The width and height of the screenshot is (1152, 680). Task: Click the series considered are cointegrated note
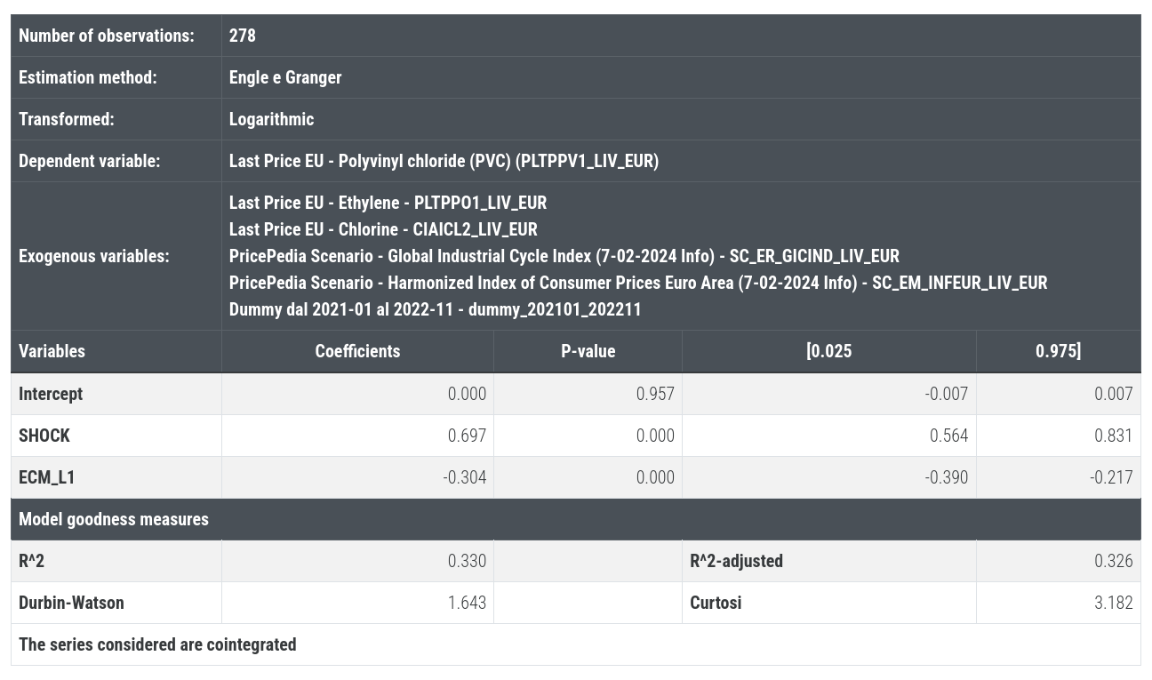tap(157, 644)
